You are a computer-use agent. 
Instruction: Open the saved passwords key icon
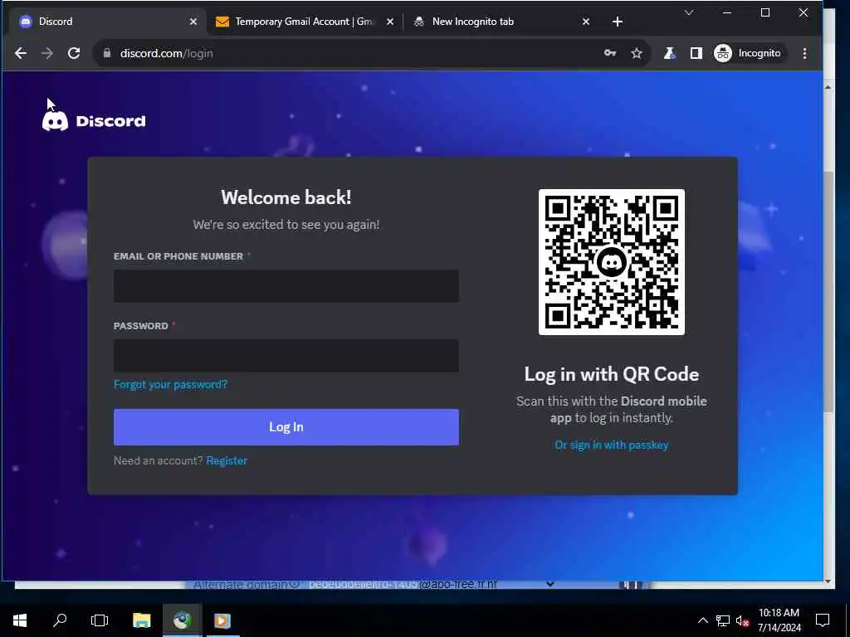pos(610,53)
